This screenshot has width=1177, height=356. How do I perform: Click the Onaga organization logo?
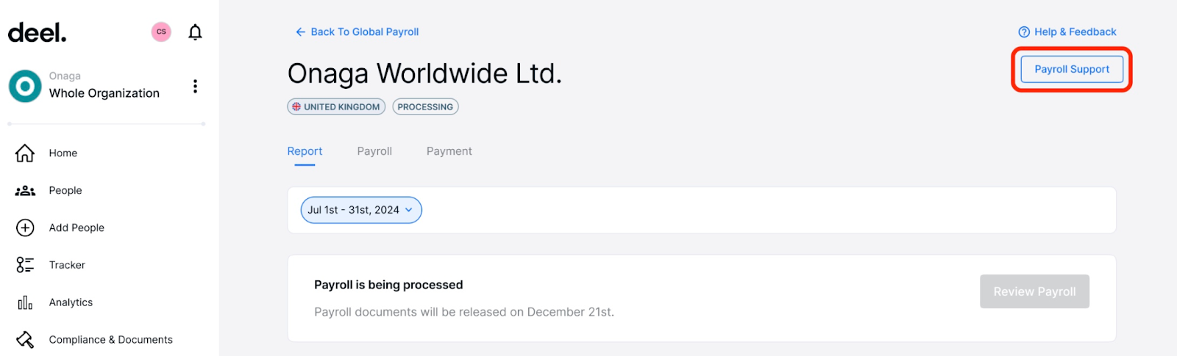25,86
